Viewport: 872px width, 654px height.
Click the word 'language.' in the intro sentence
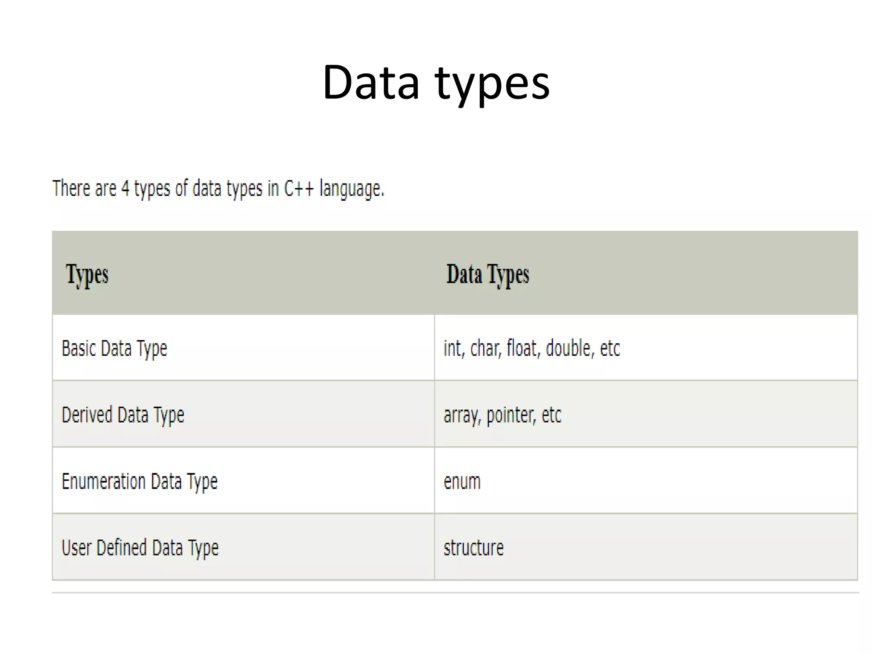tap(352, 189)
